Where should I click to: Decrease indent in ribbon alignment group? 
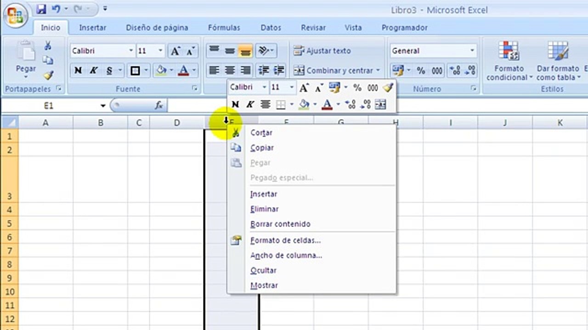coord(264,70)
